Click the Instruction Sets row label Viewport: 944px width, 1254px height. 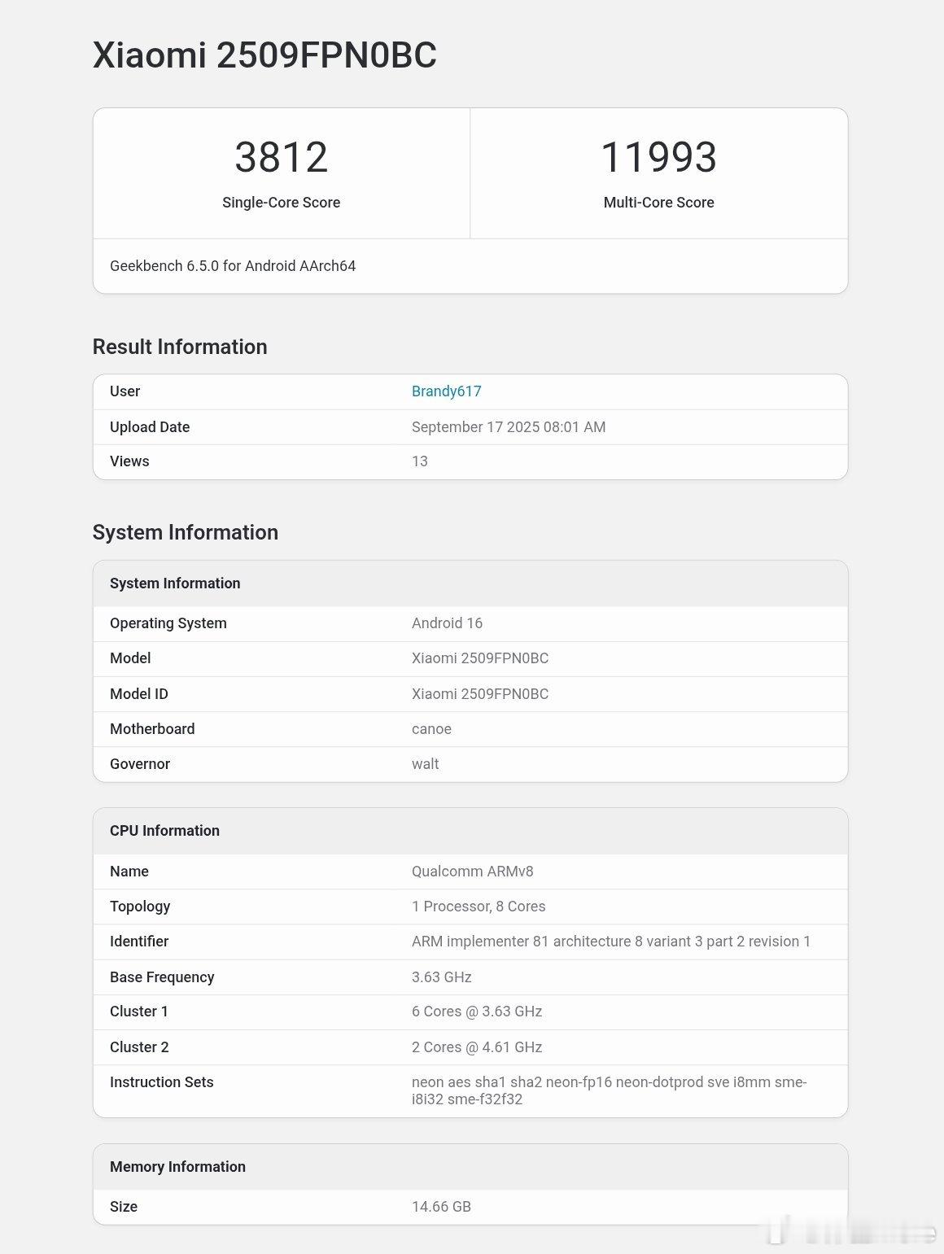(162, 1082)
